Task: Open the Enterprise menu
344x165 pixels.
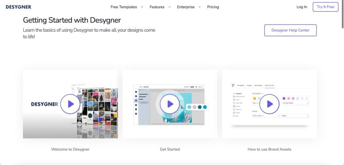Action: (x=186, y=7)
